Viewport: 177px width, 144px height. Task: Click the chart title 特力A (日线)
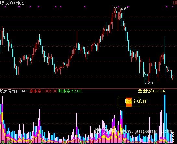click(x=12, y=3)
